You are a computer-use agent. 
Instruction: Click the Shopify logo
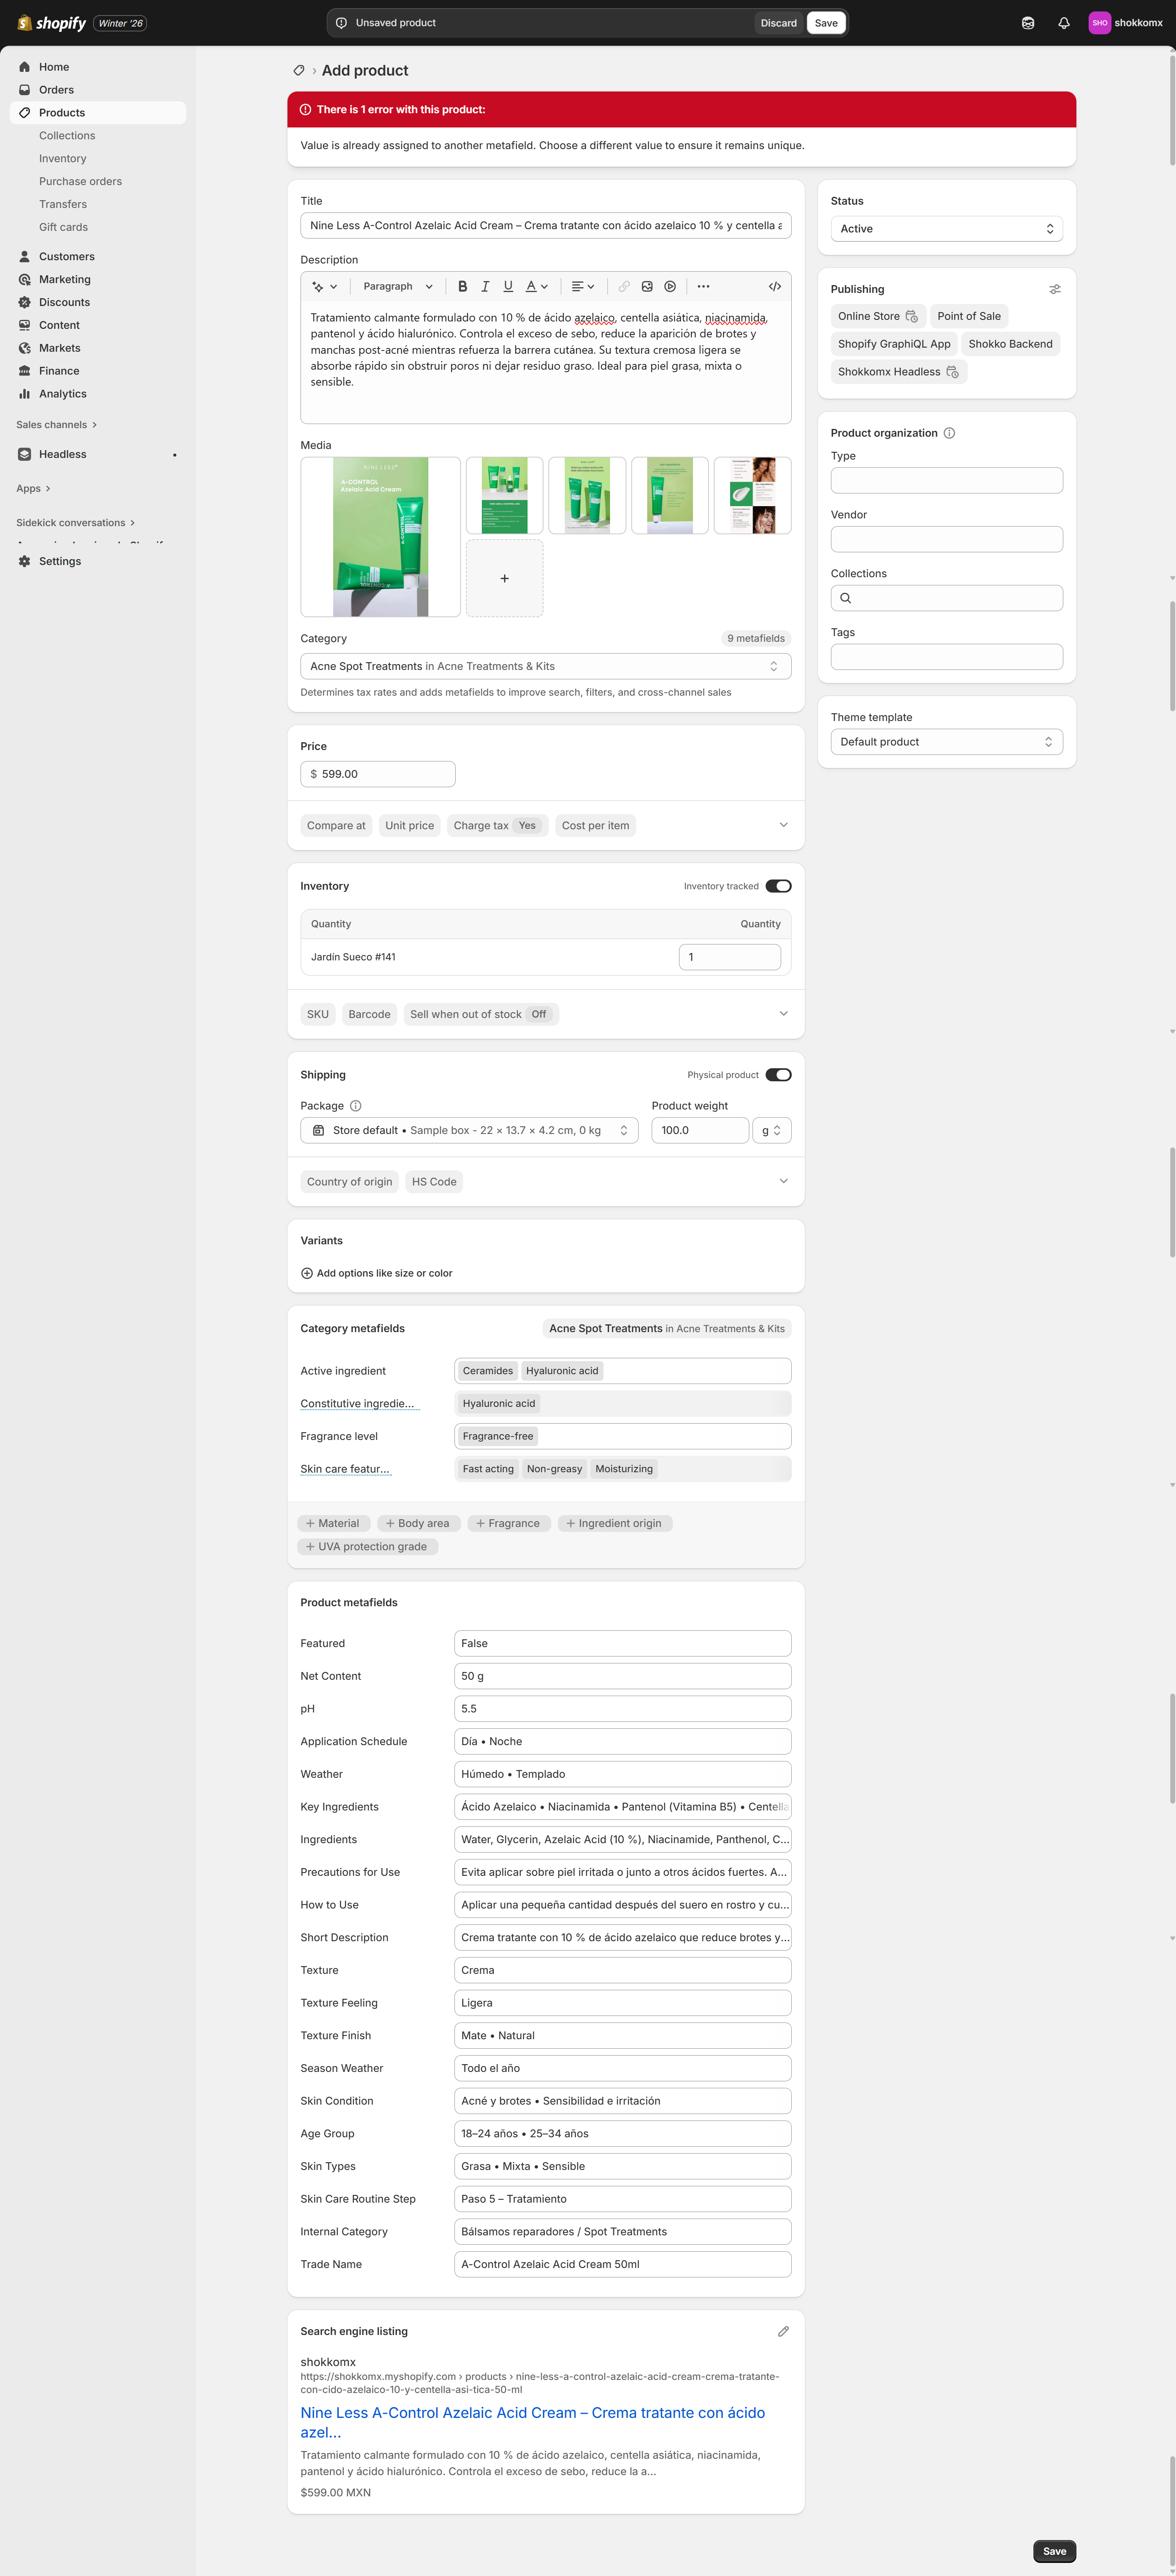point(52,23)
